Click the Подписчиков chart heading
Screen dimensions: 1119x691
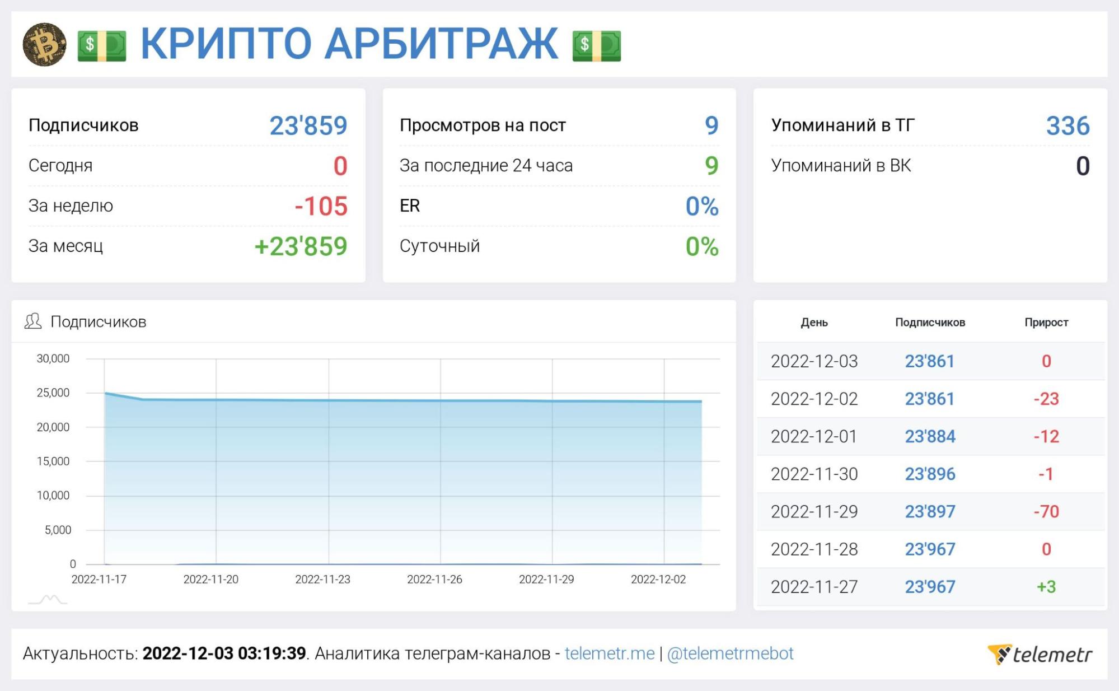pyautogui.click(x=99, y=321)
